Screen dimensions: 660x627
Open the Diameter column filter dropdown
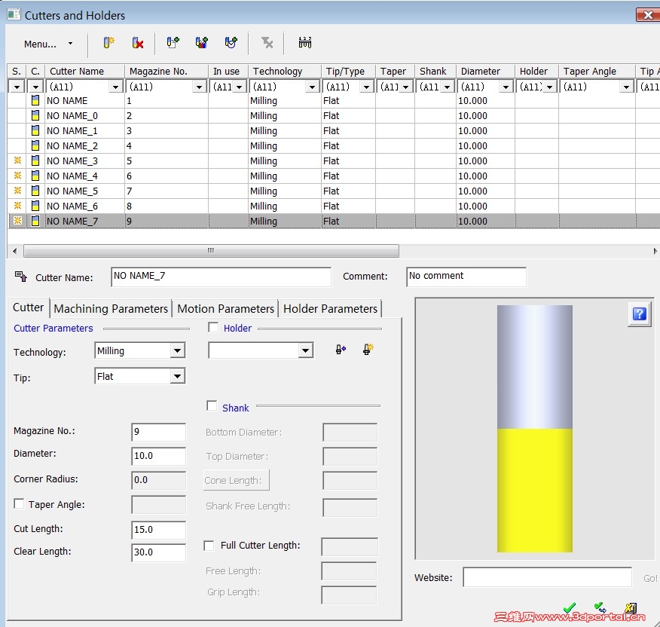[506, 87]
